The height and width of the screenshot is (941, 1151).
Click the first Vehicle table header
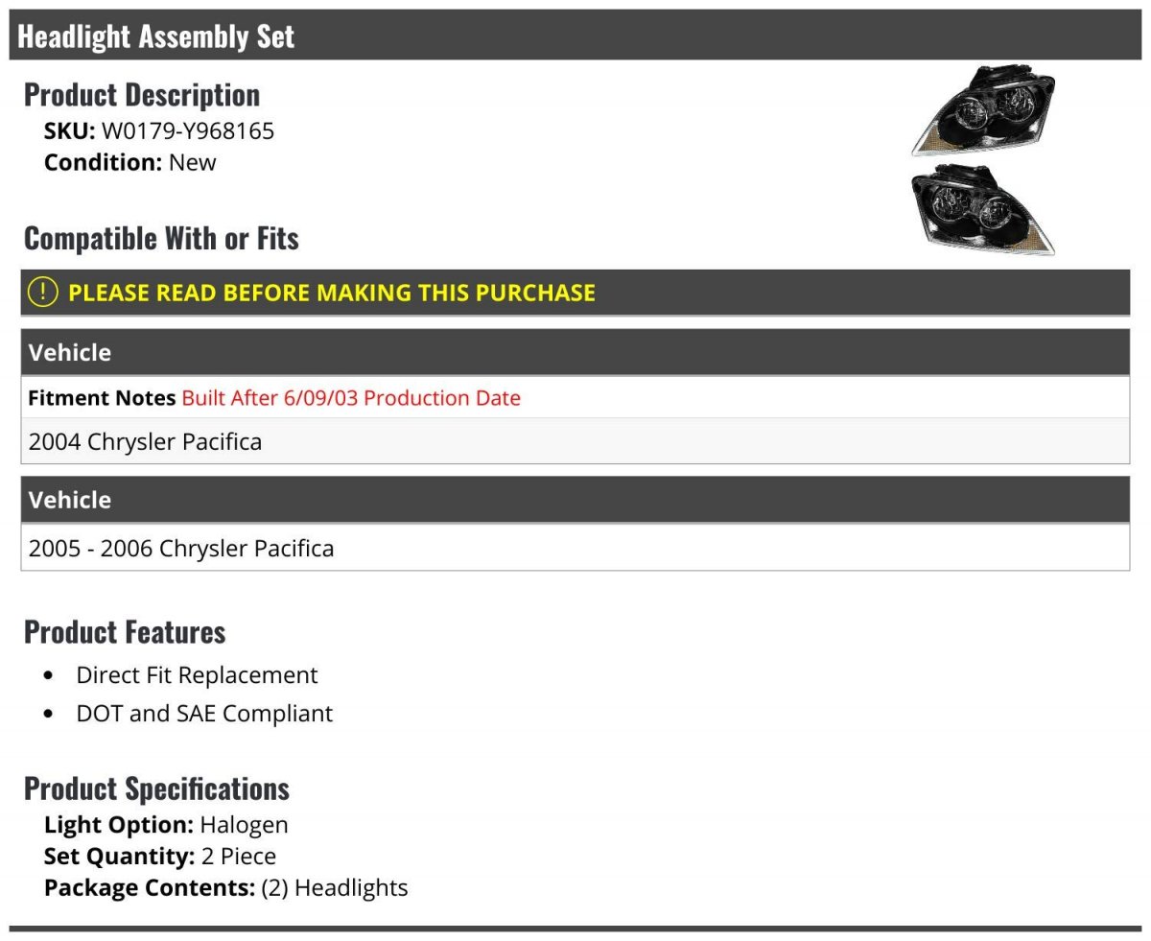[575, 352]
